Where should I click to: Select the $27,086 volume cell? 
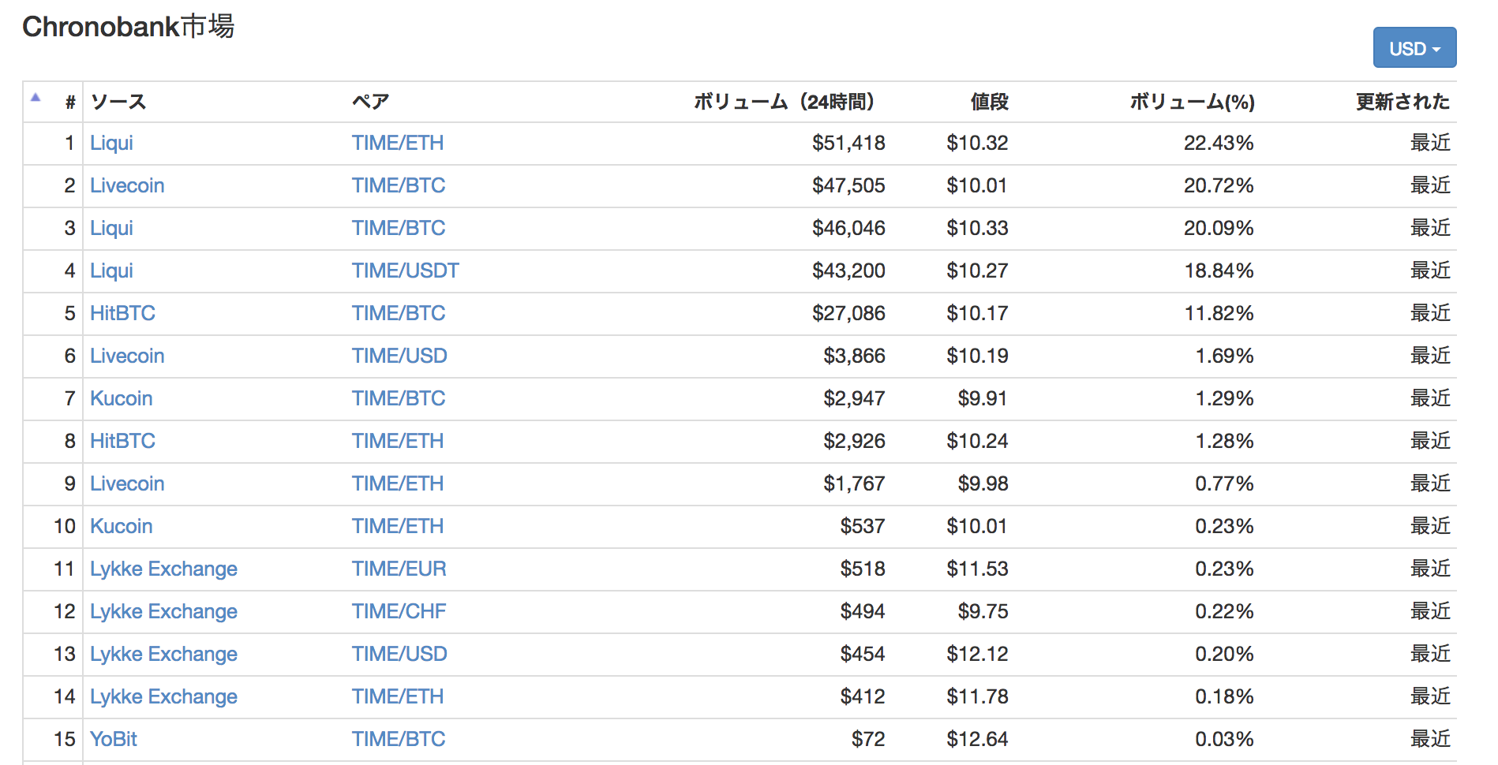pos(848,313)
